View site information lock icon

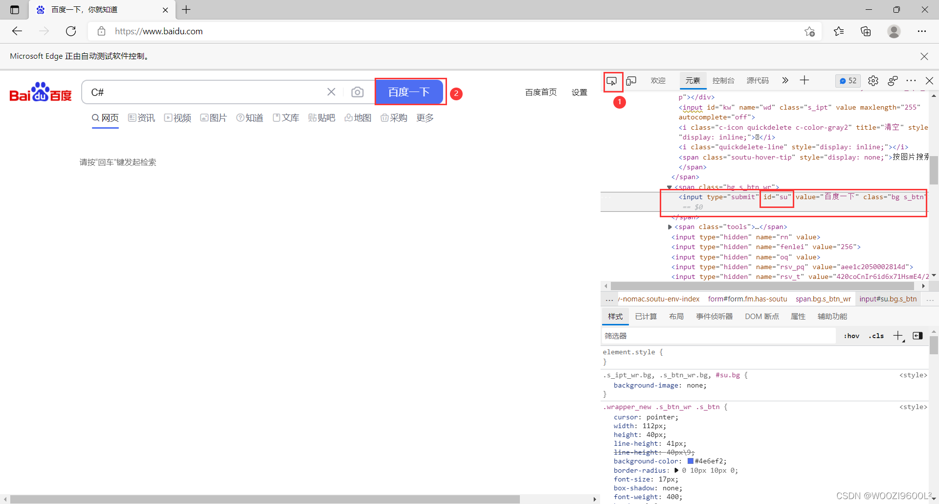[x=102, y=31]
